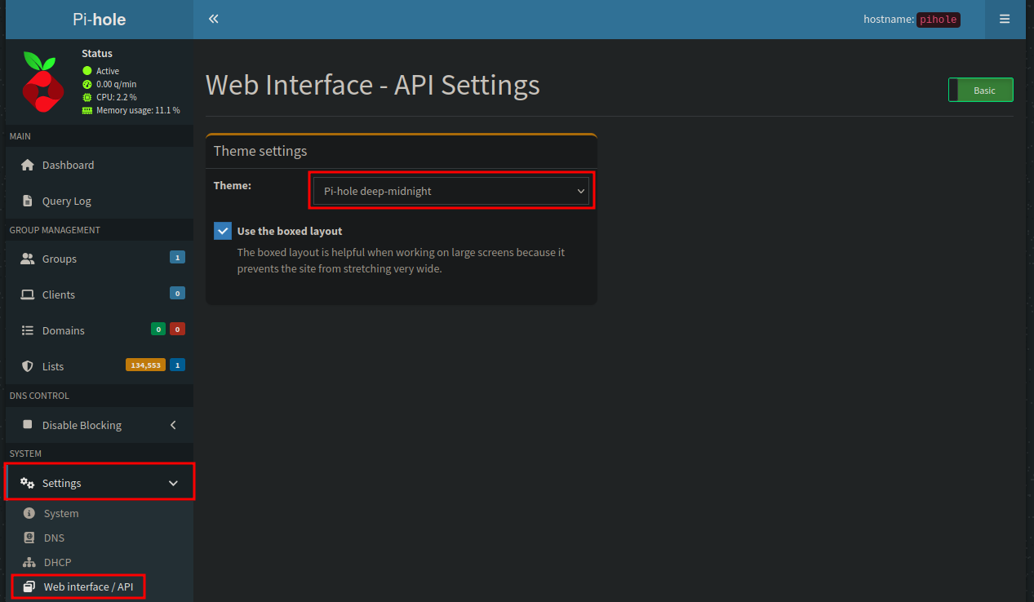Select the Settings gear icon
This screenshot has height=602, width=1034.
tap(25, 482)
